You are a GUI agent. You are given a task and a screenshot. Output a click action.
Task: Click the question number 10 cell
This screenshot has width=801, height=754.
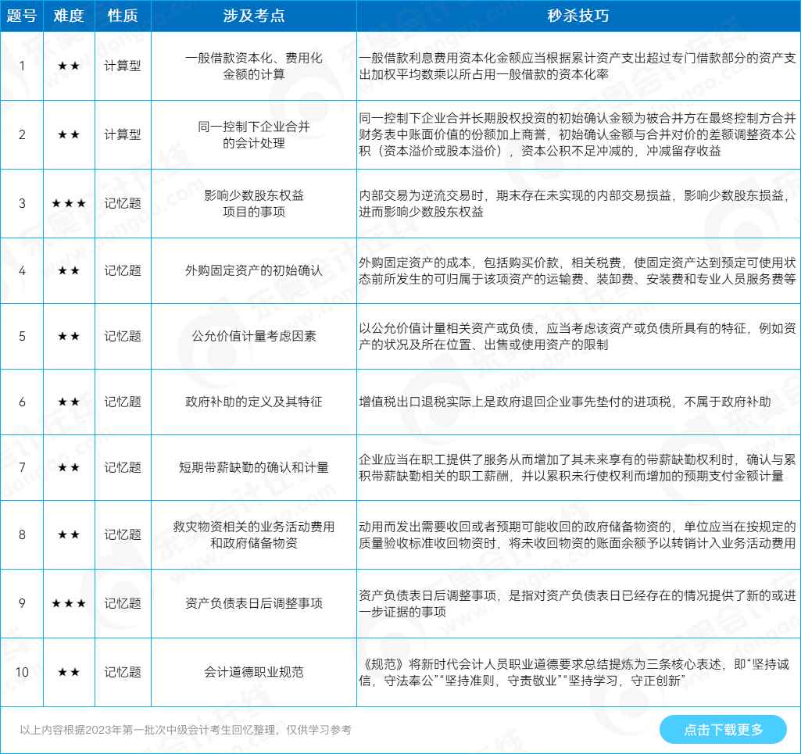point(23,670)
